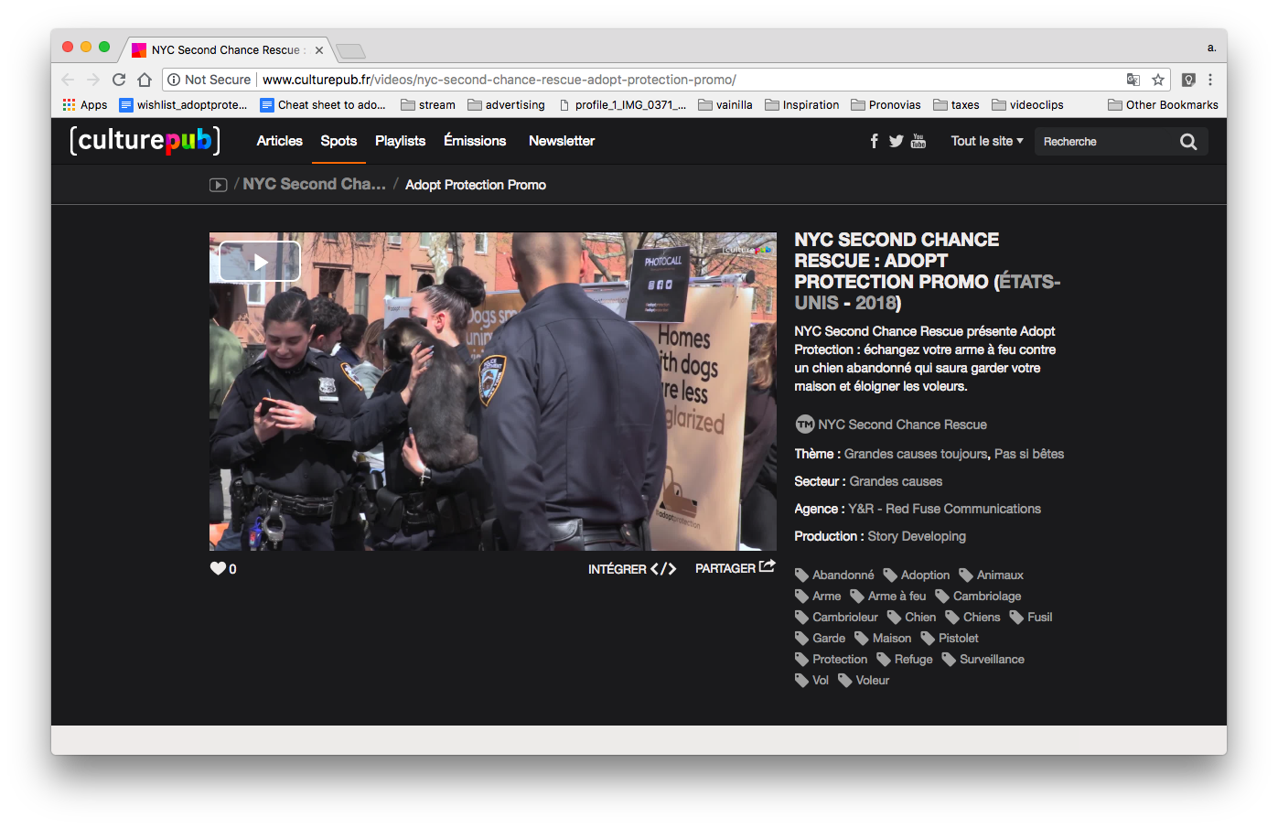The image size is (1278, 828).
Task: Click the search magnifier icon
Action: (x=1188, y=142)
